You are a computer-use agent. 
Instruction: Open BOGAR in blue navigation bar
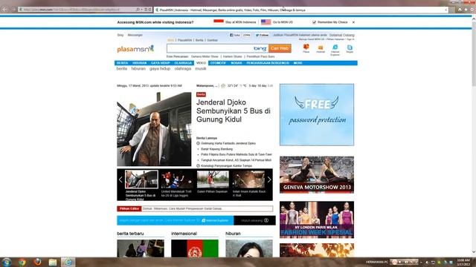click(237, 63)
